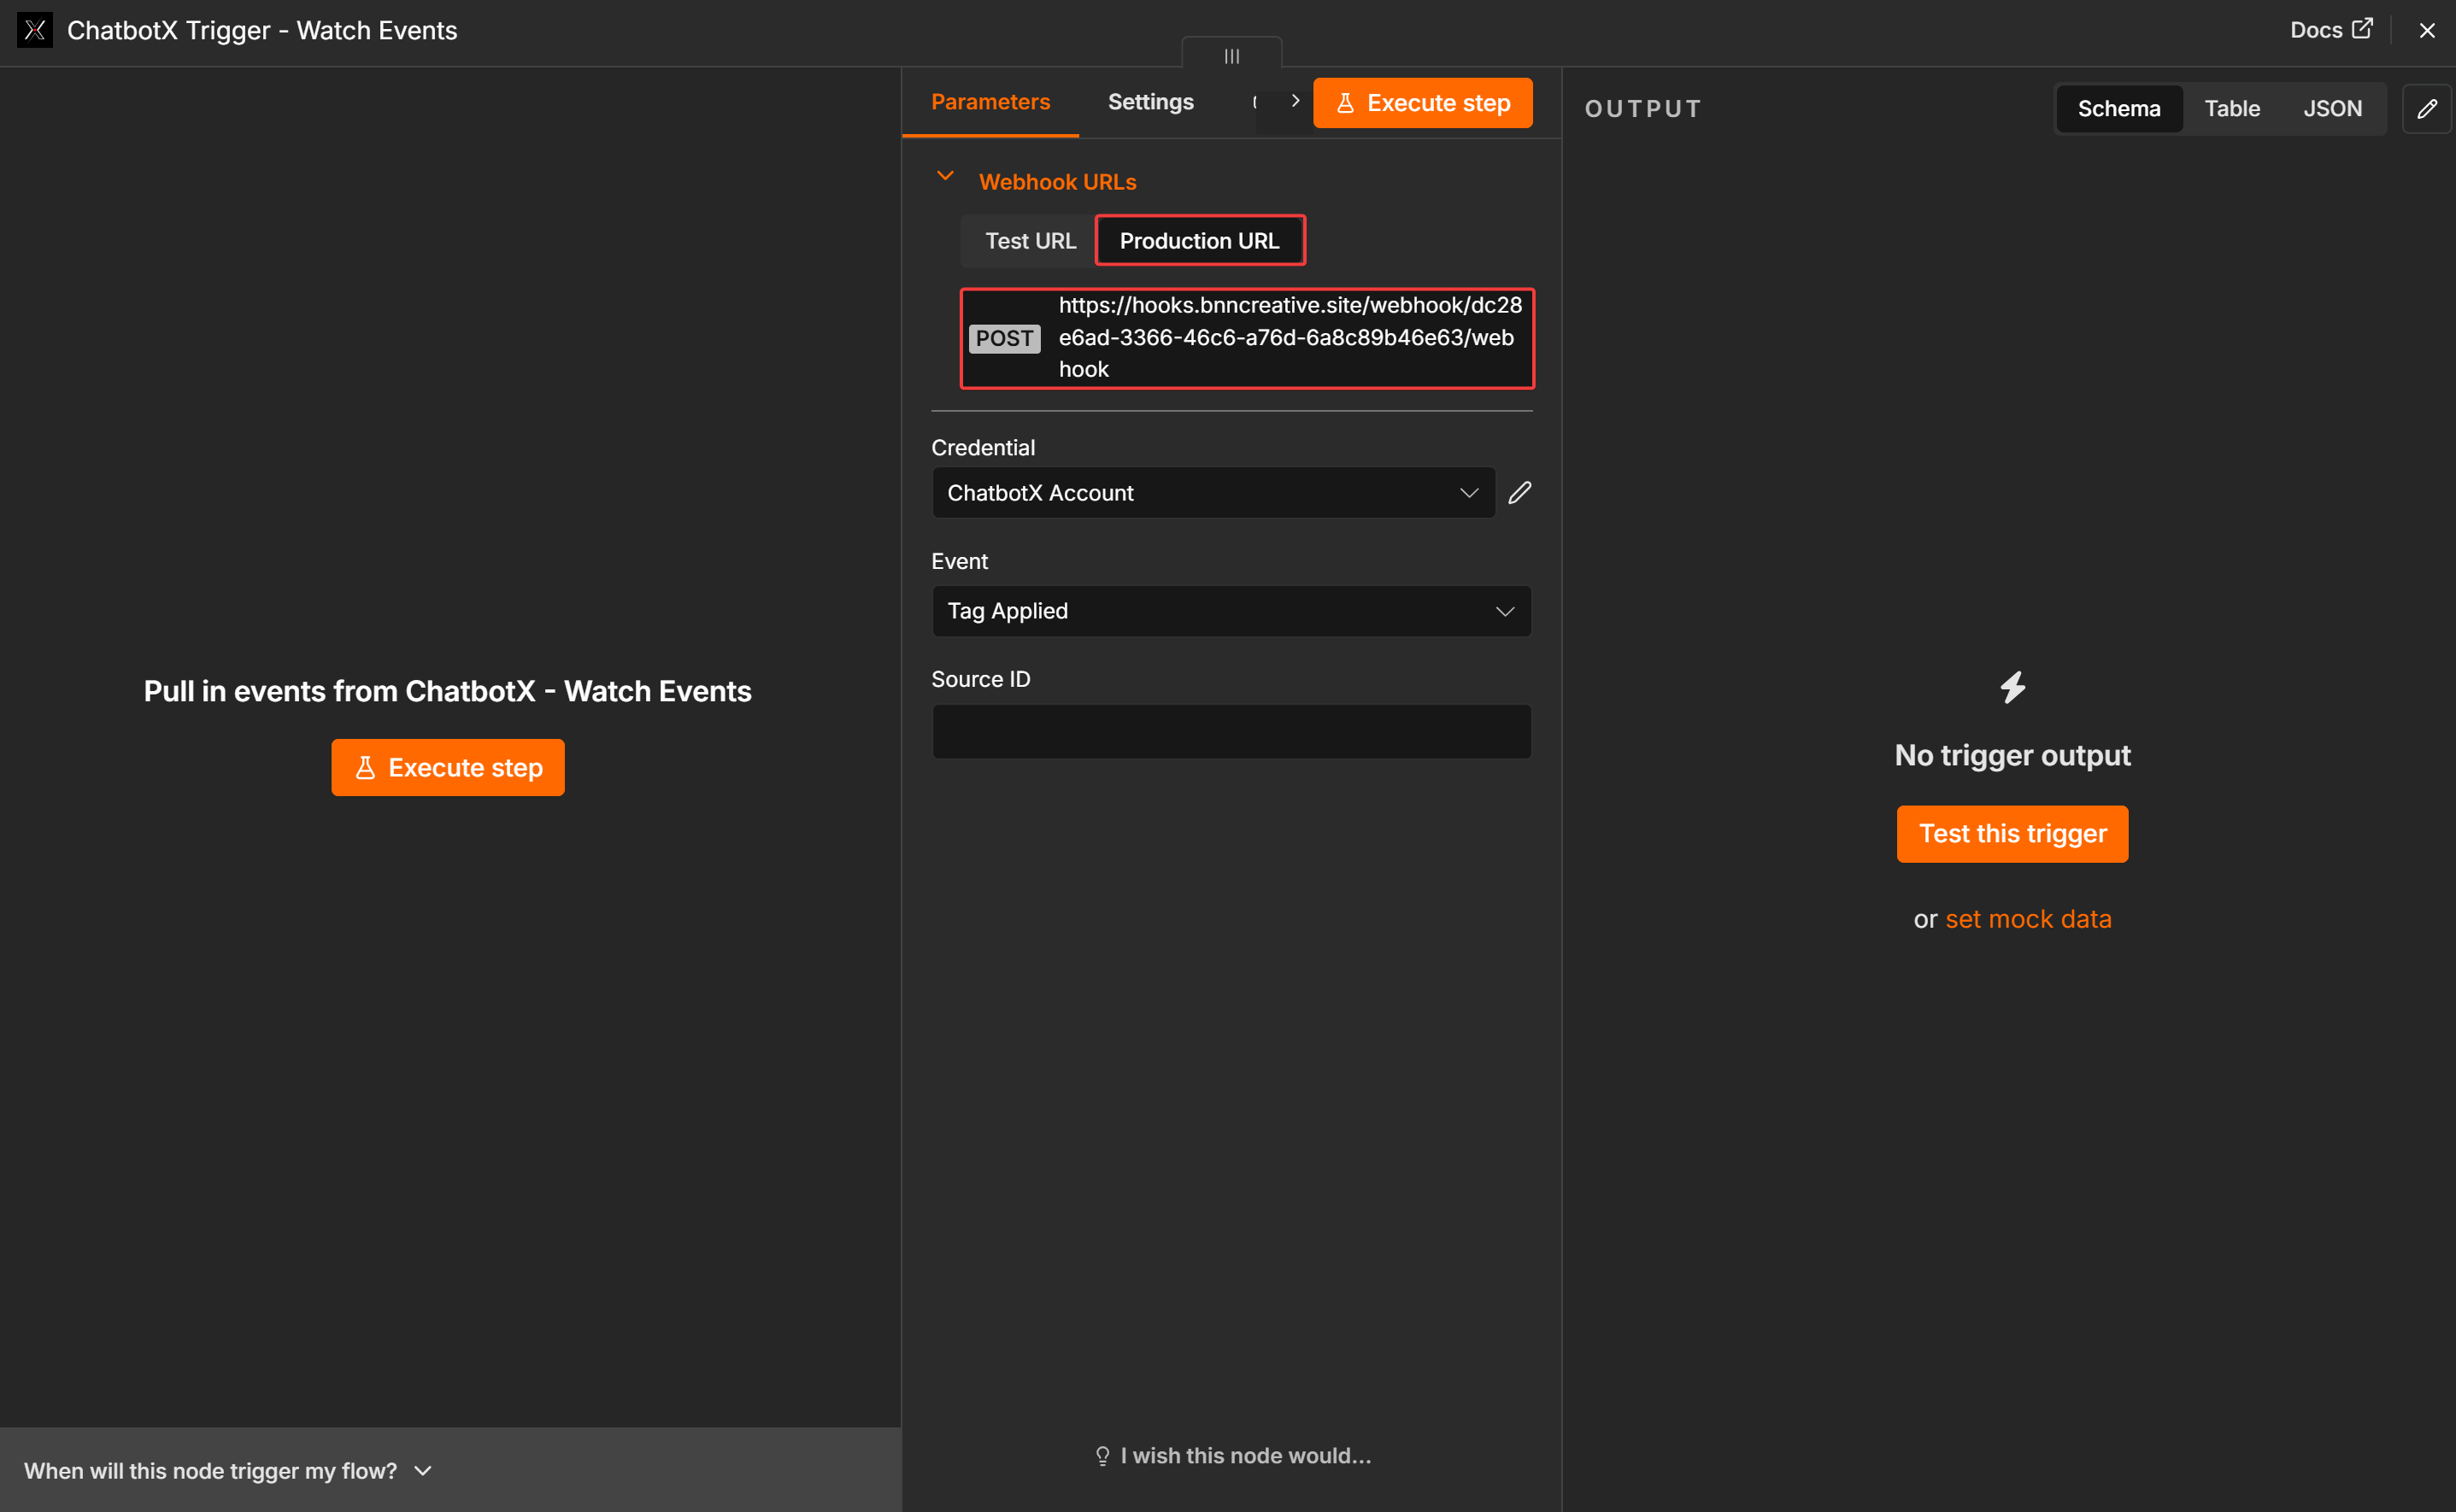Click Execute step in the left panel
2456x1512 pixels.
pos(448,768)
